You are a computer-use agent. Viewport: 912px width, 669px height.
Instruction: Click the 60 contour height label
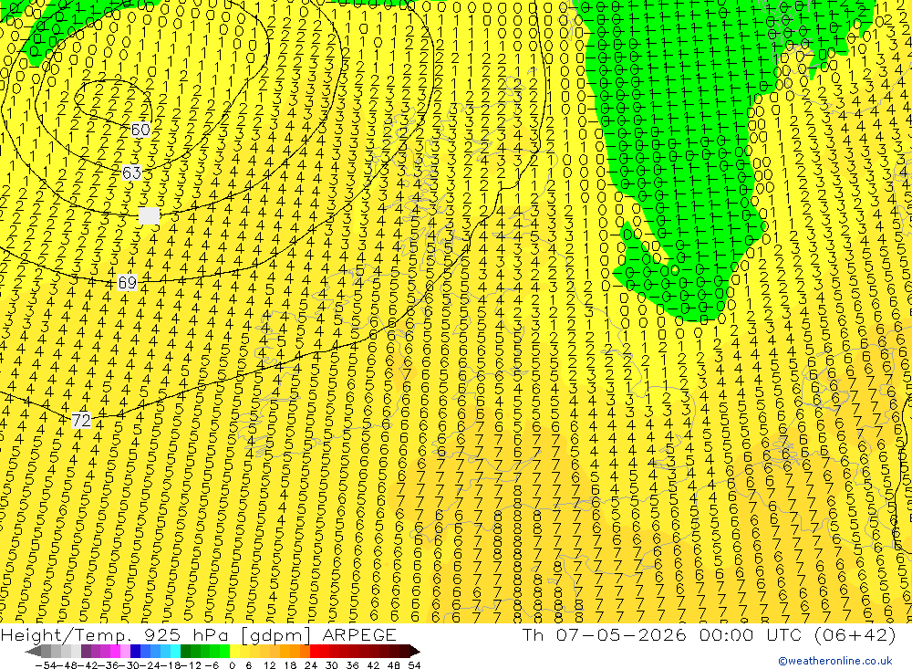pos(140,130)
